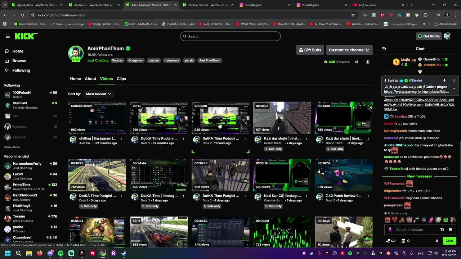Click Chrome icon in the taskbar
Screen dimensions: 461x259
(103, 253)
